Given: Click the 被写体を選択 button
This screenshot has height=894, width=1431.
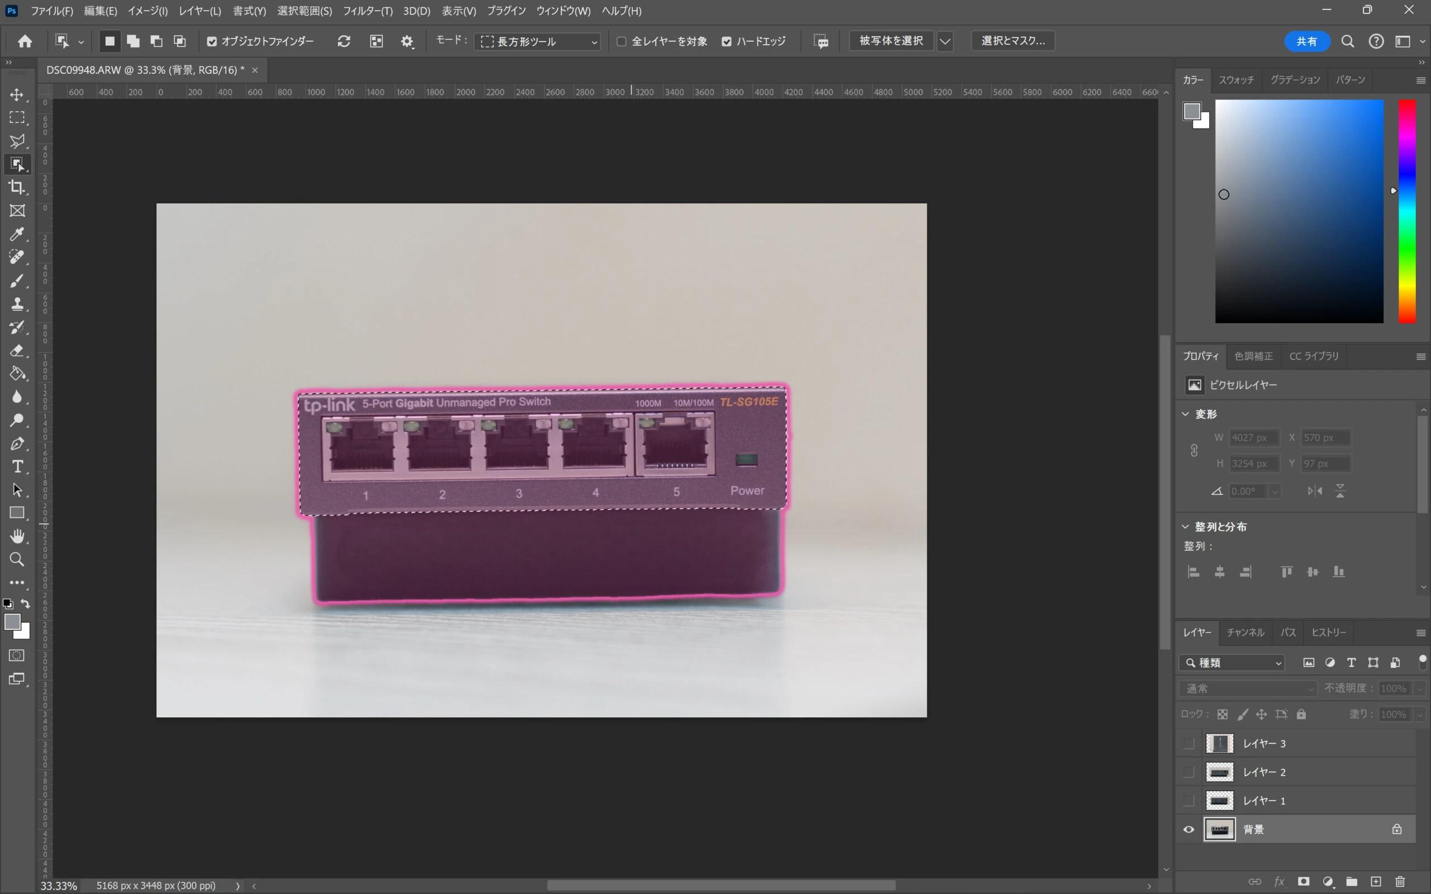Looking at the screenshot, I should point(891,41).
